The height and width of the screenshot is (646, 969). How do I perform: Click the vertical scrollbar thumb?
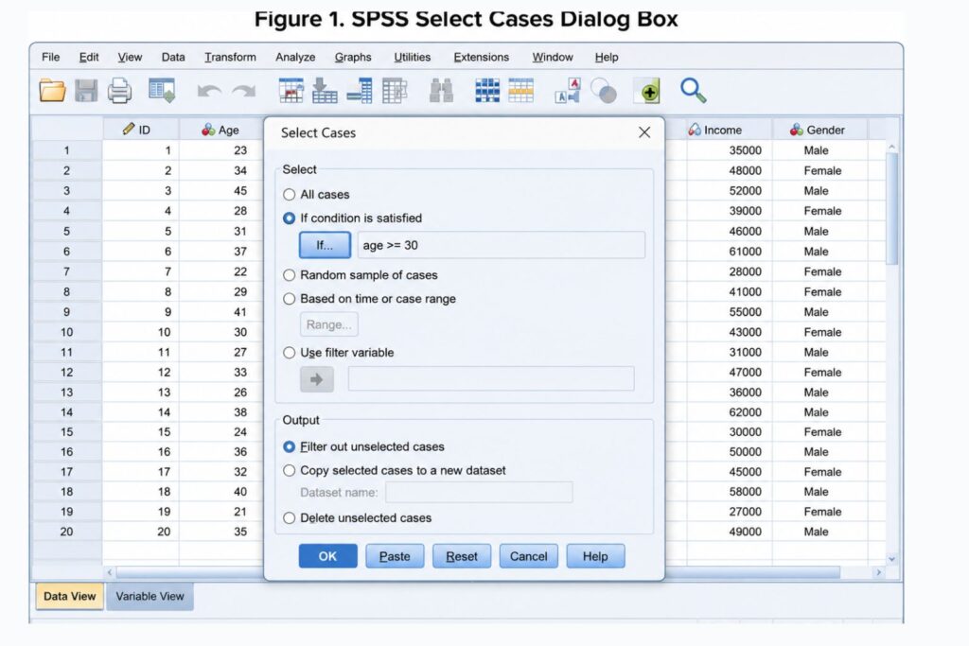891,209
